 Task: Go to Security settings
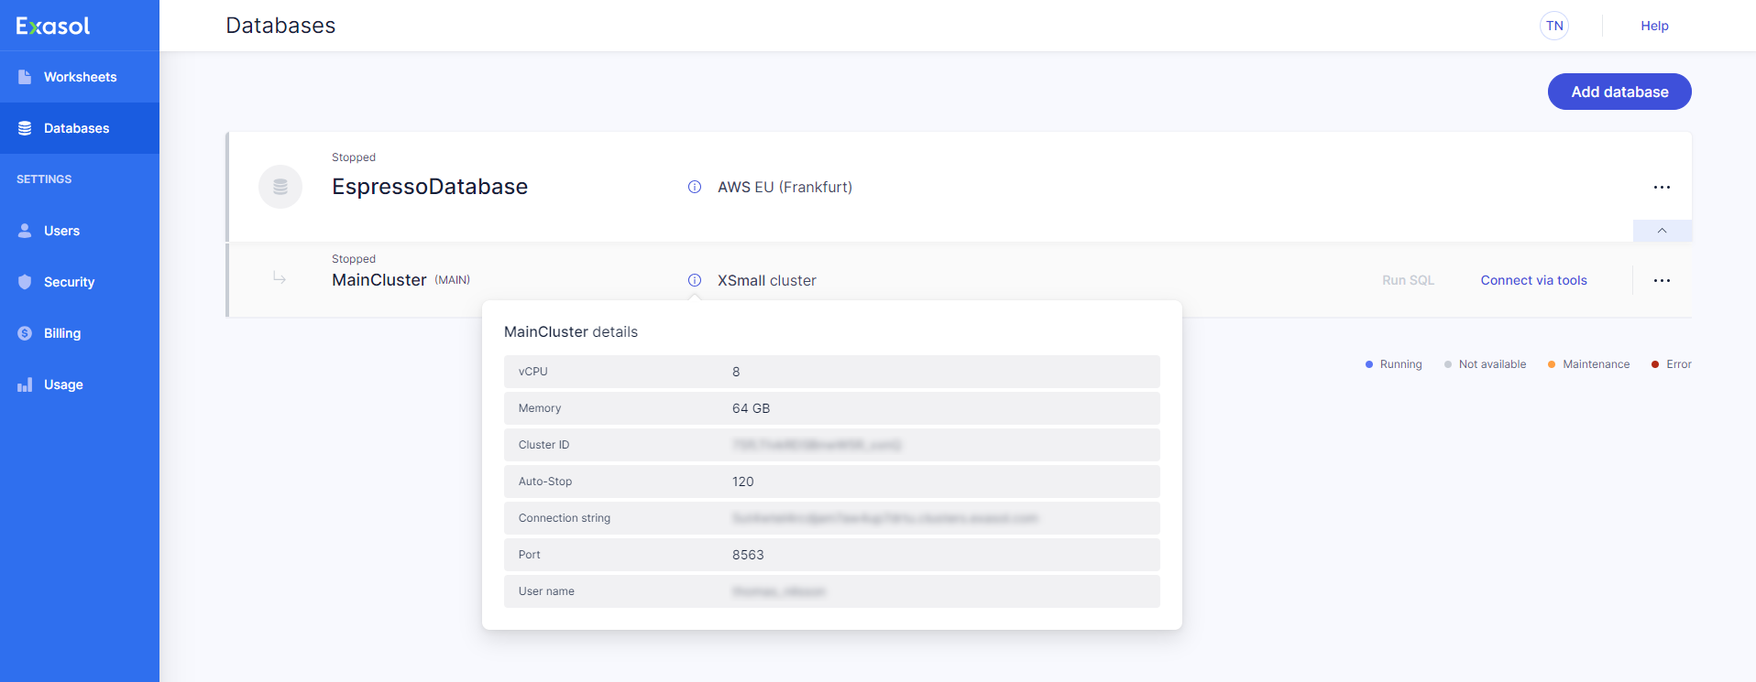69,282
